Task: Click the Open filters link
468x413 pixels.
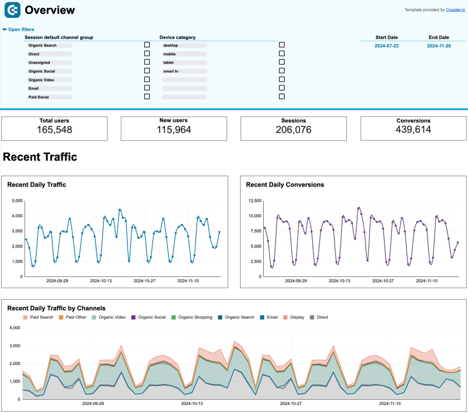Action: click(21, 29)
